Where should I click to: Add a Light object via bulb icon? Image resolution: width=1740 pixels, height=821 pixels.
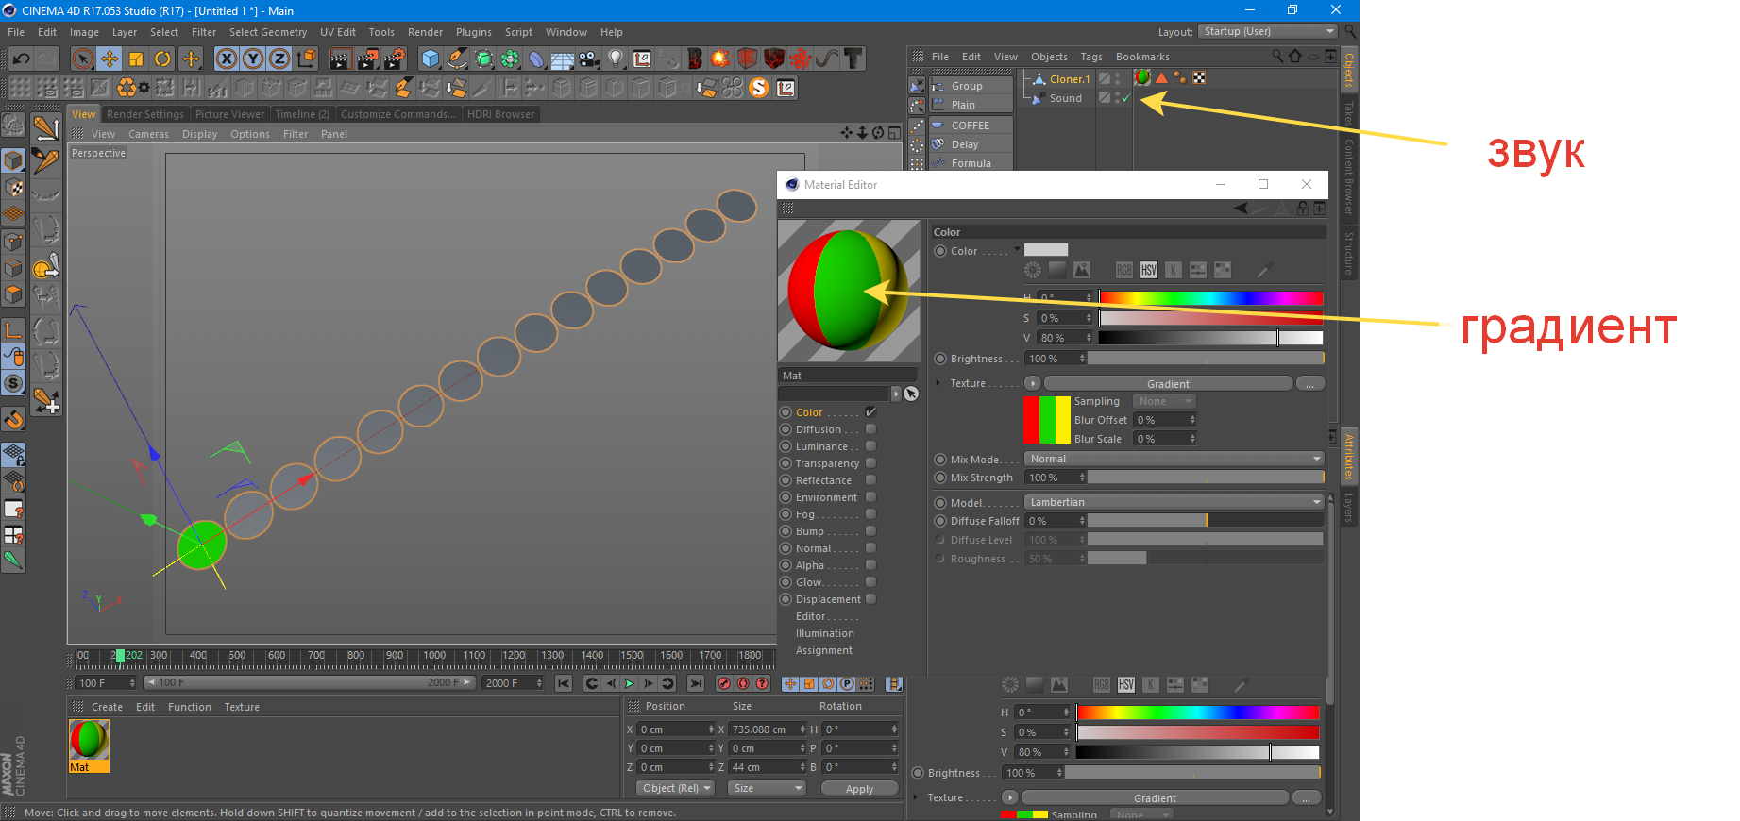pyautogui.click(x=616, y=59)
